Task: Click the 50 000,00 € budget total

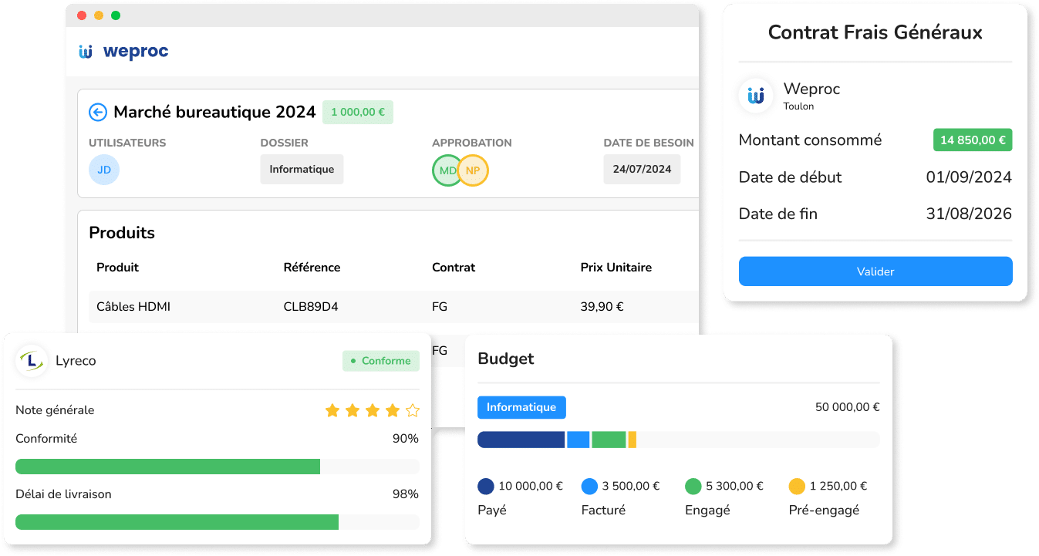Action: click(x=848, y=407)
